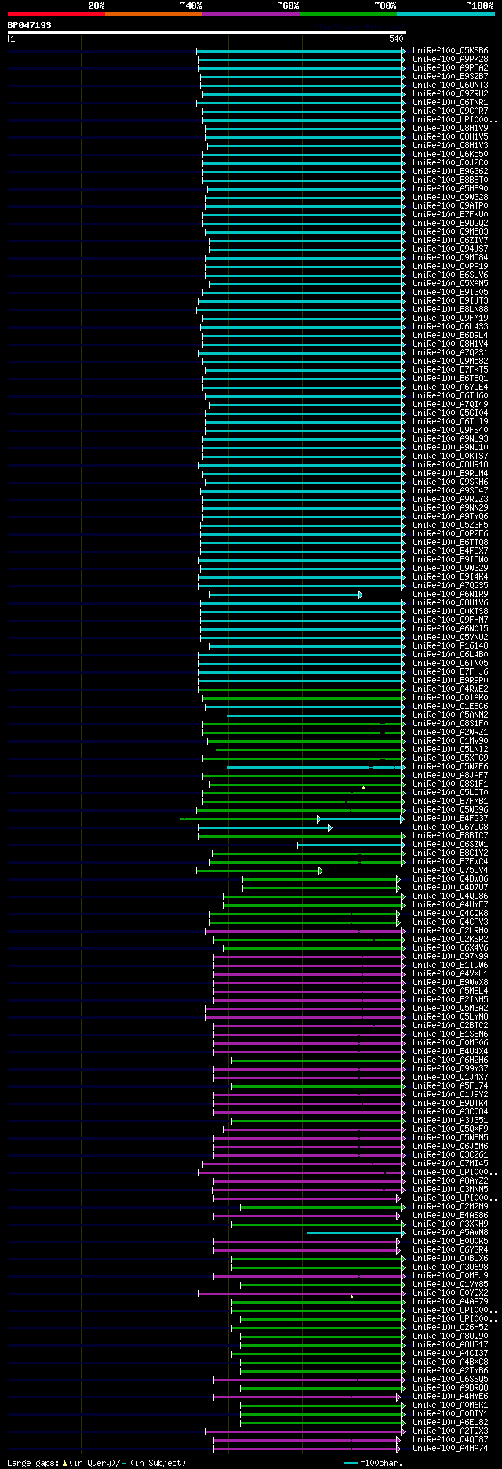Select hit UniRef100_A5AVN8
Image resolution: width=502 pixels, height=1469 pixels.
tap(450, 1232)
